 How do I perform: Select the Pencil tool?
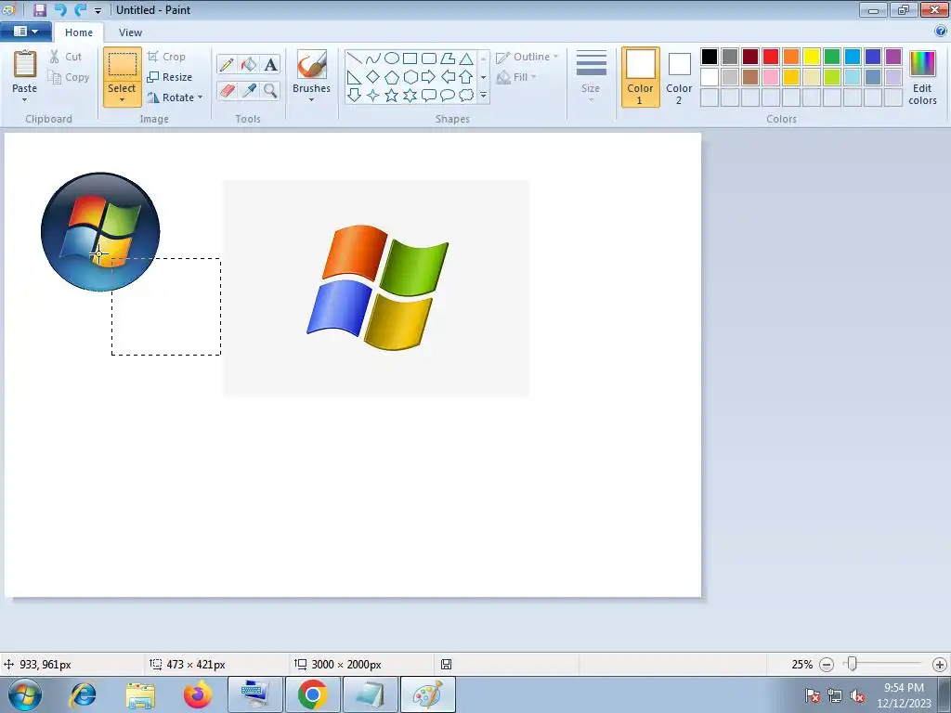click(x=227, y=64)
